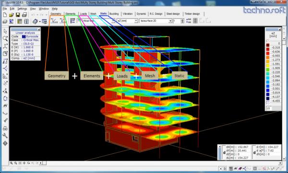Screen dimensions: 288x173
Task: Click the printer icon in the toolbar
Action: (x=24, y=15)
